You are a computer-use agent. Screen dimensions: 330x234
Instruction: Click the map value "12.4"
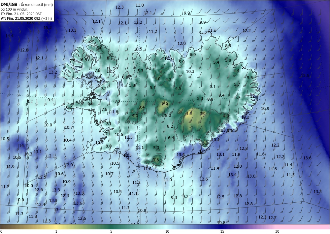point(41,205)
